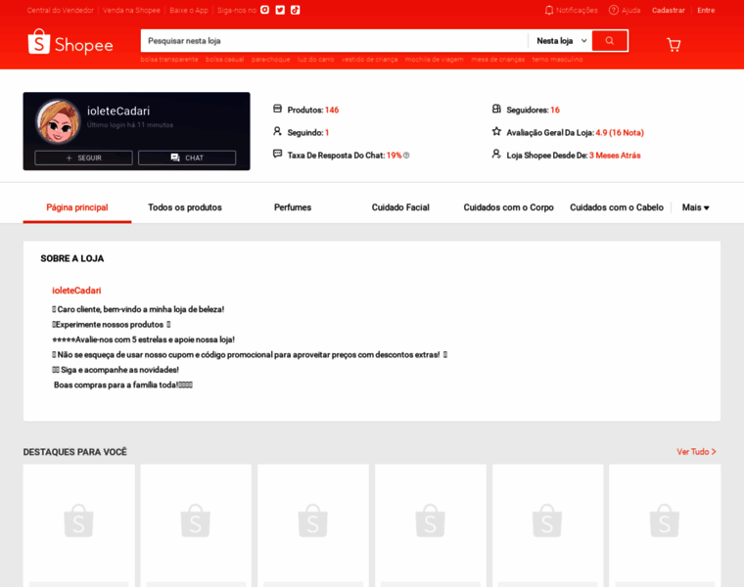Open the Nesta loja search scope dropdown
Image resolution: width=744 pixels, height=587 pixels.
click(x=561, y=41)
